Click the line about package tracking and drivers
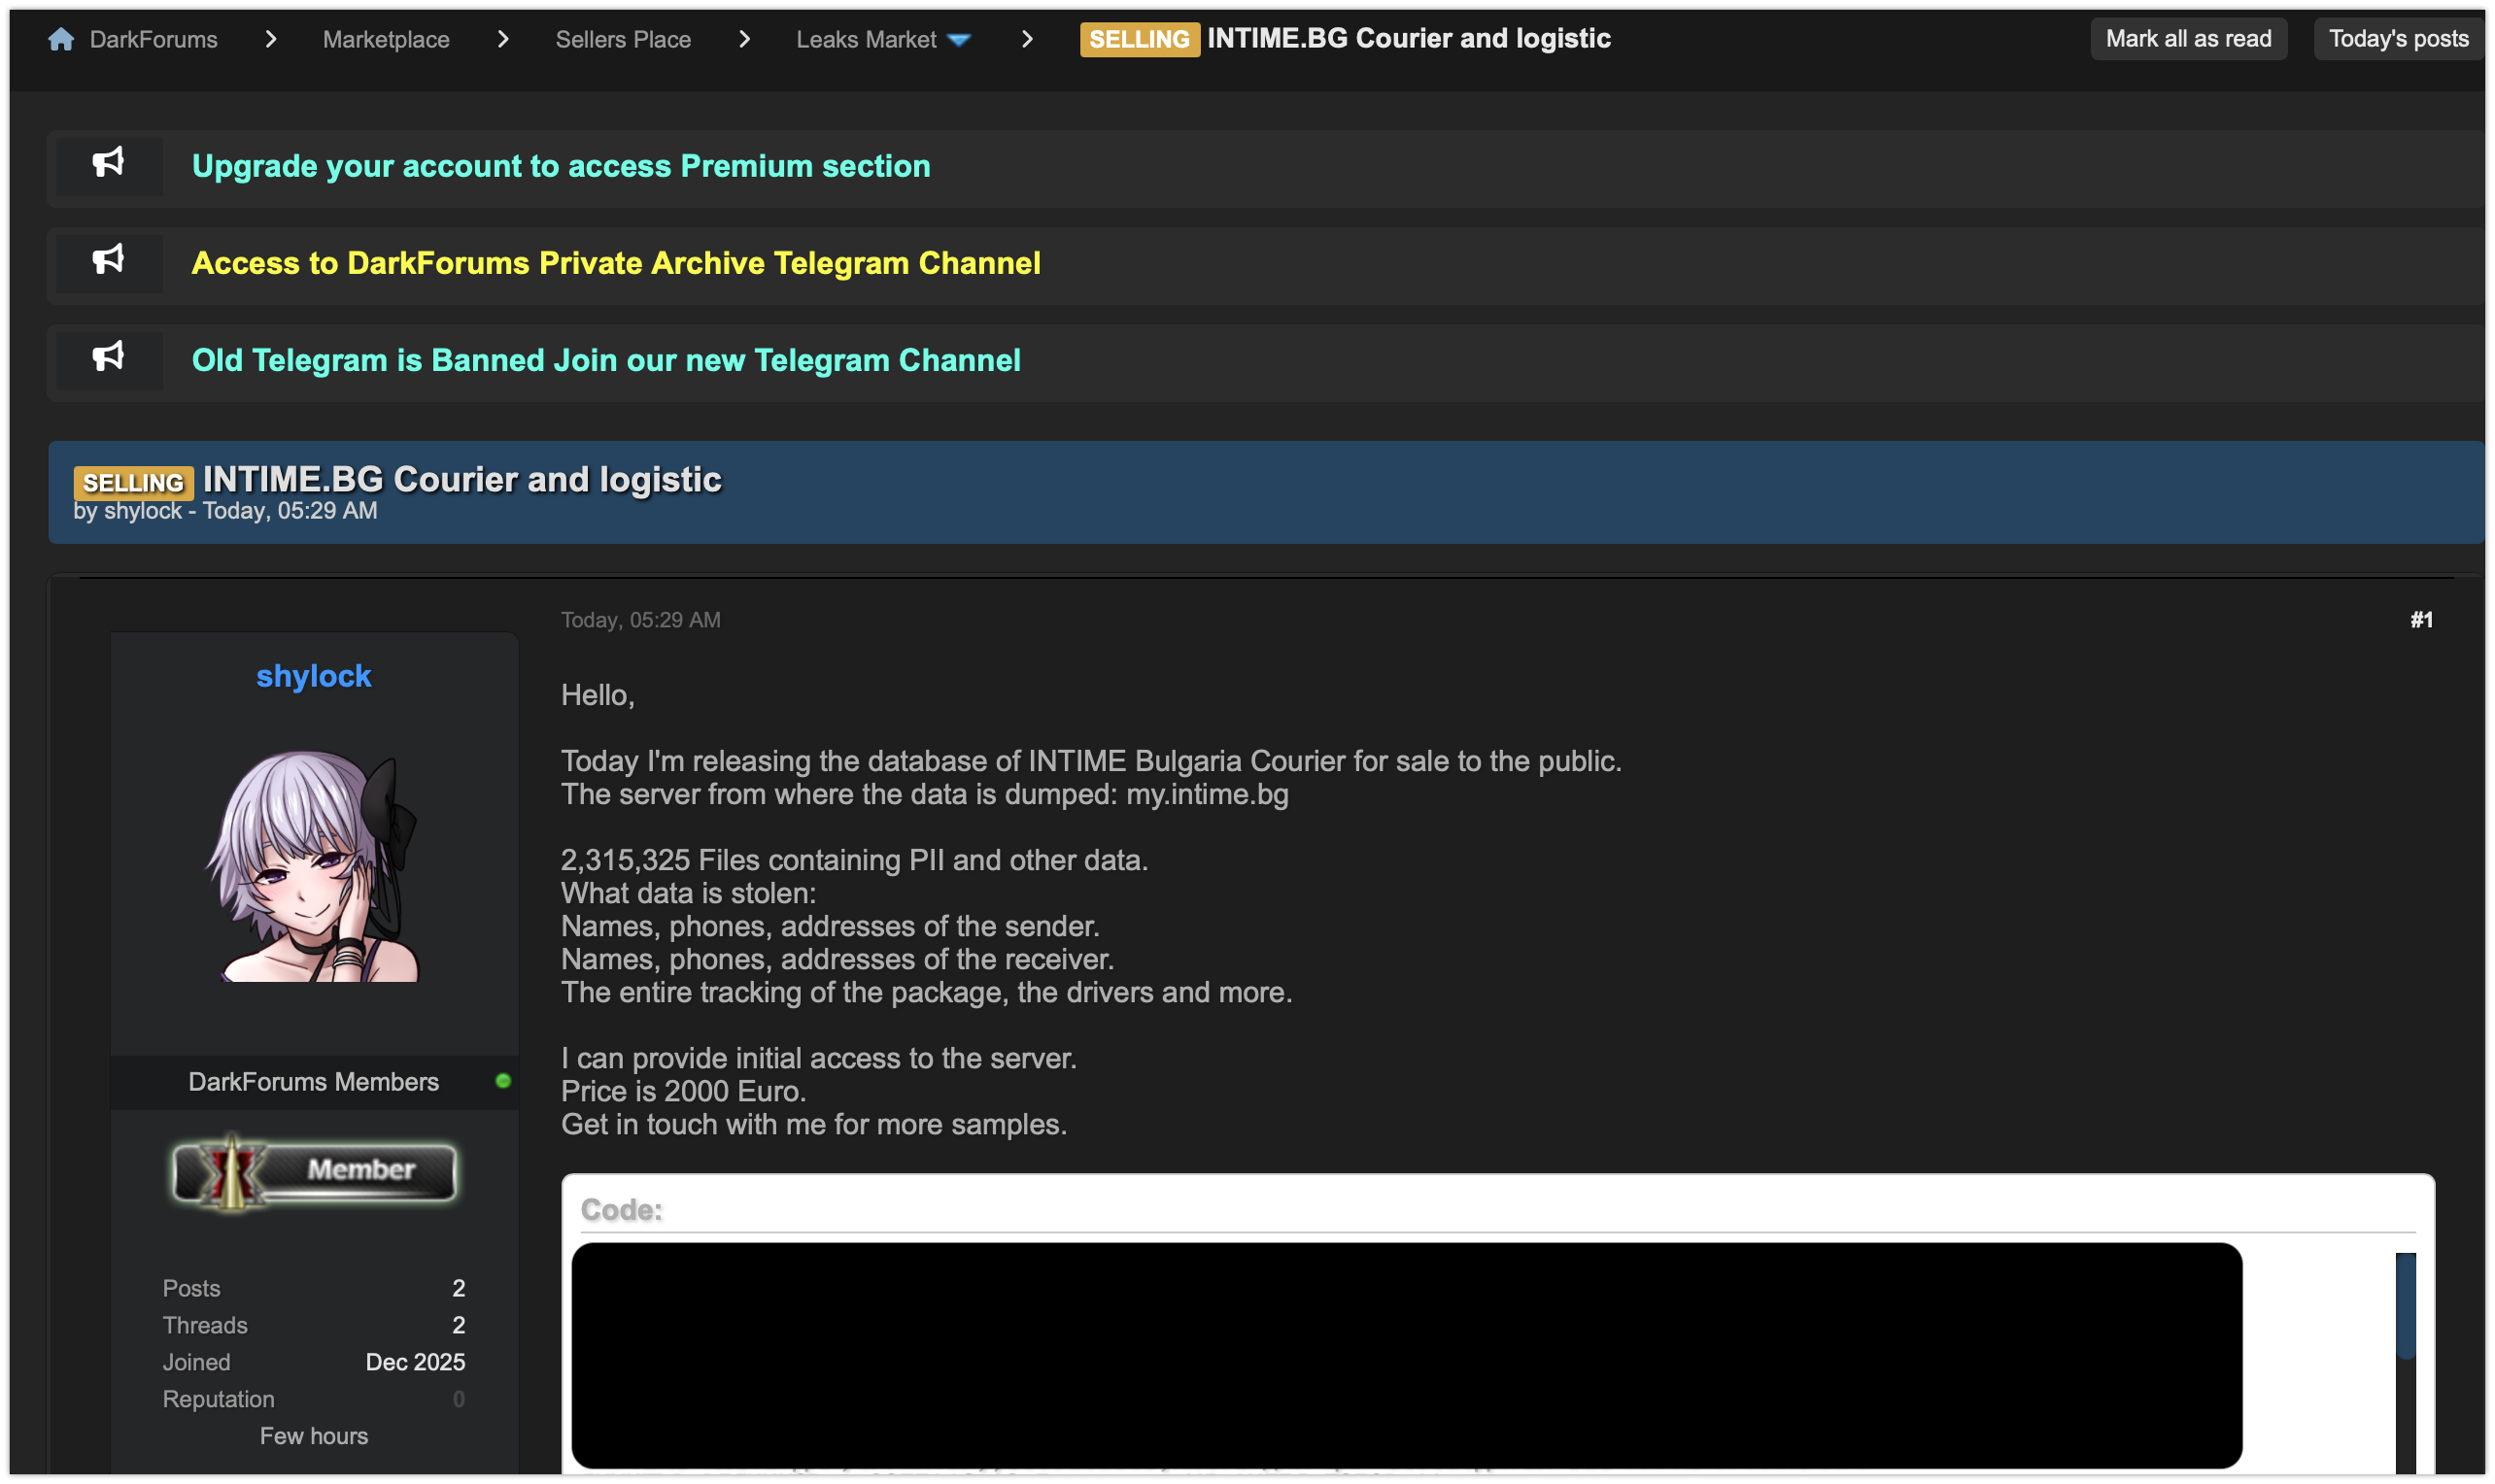 pos(926,992)
